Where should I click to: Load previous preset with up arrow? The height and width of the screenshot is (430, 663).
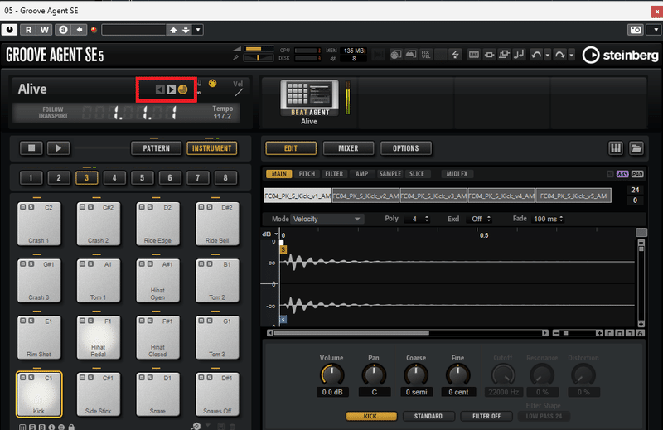coord(173,30)
